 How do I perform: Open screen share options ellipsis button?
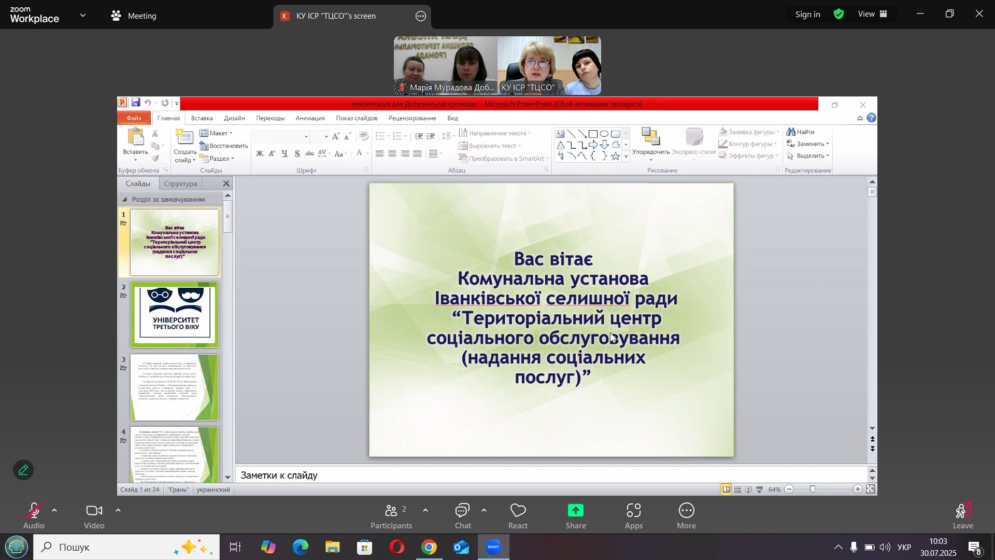point(421,16)
